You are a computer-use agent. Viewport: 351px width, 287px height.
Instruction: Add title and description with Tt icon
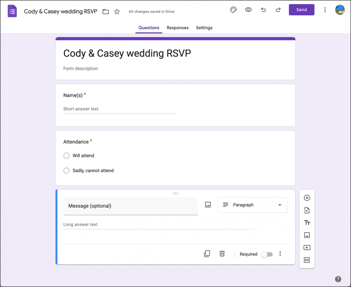[x=307, y=223]
